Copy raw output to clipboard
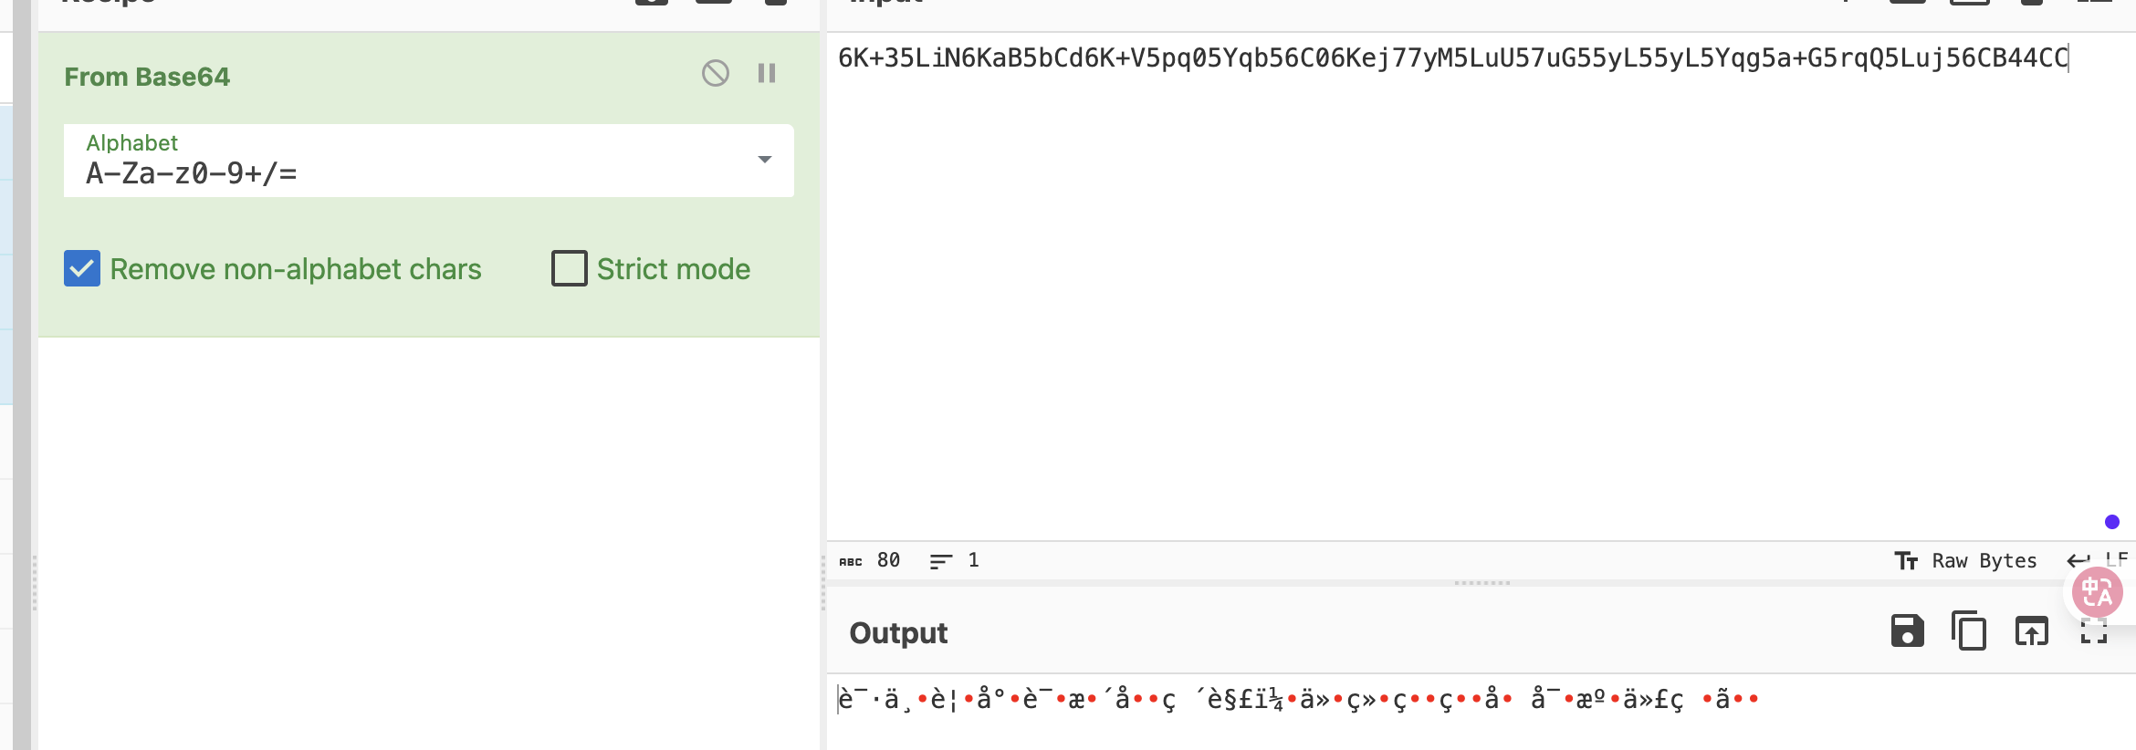 [x=1969, y=630]
